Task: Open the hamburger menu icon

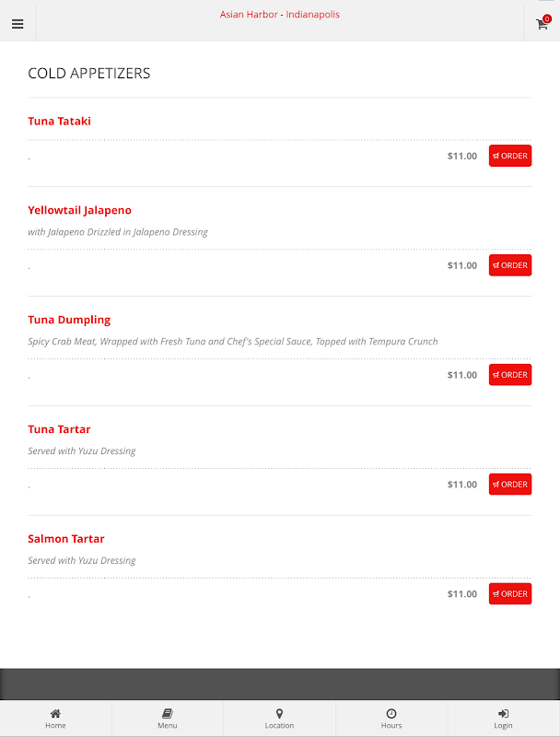Action: (x=17, y=24)
